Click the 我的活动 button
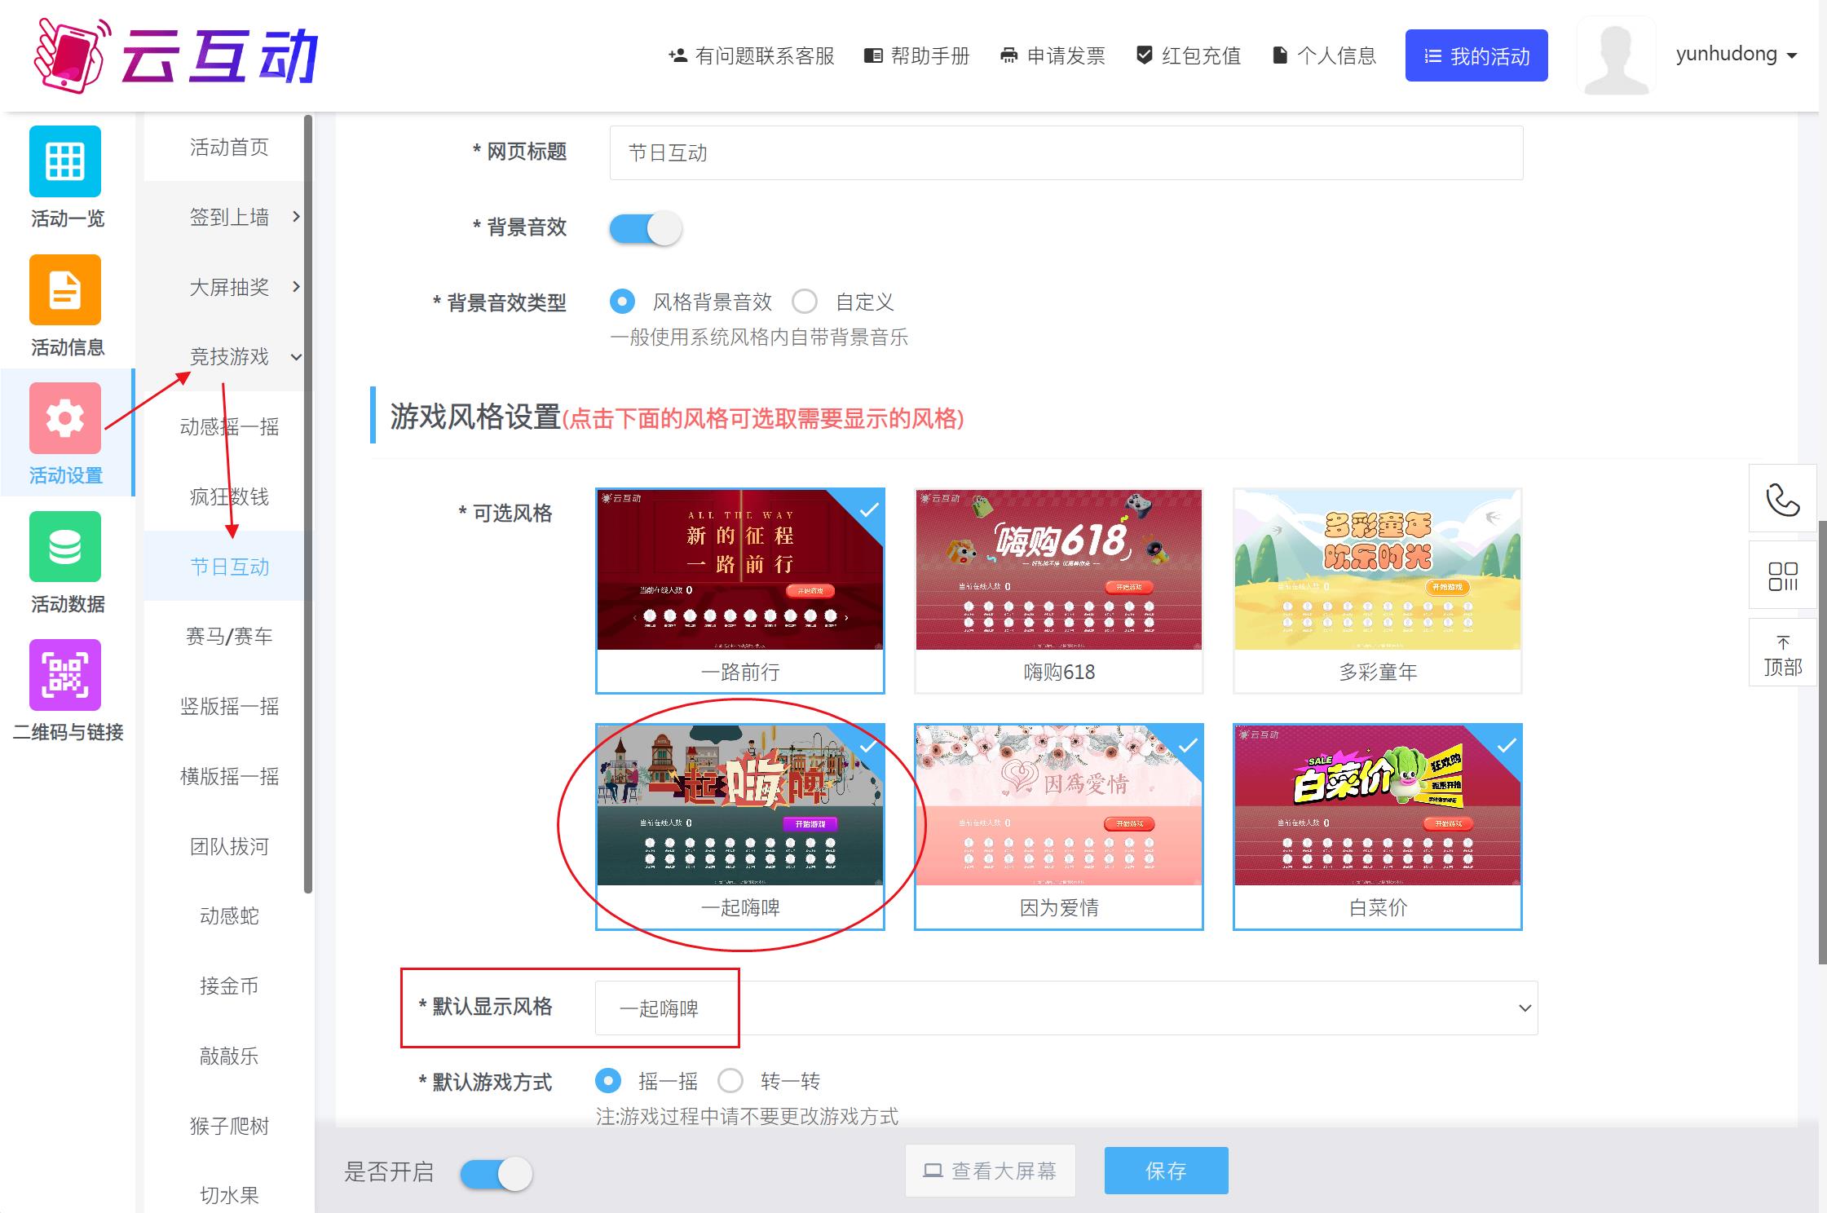1827x1213 pixels. [1476, 55]
